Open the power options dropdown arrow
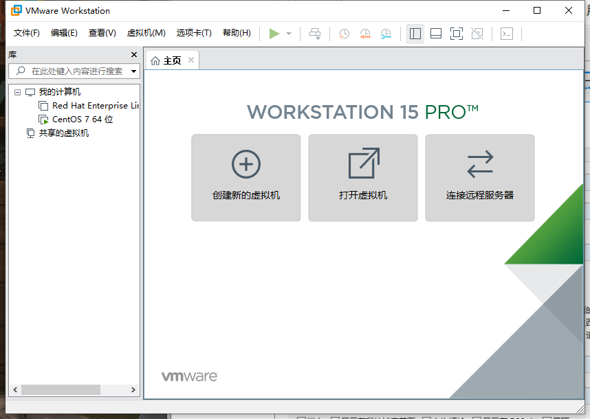Viewport: 590px width, 419px height. click(x=289, y=34)
